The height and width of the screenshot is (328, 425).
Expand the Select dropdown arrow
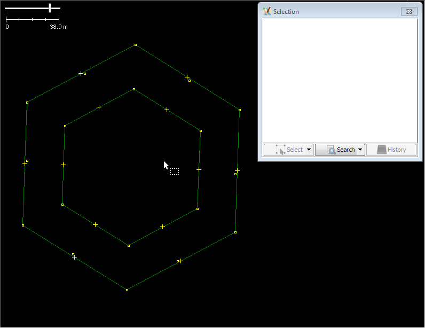(x=309, y=150)
